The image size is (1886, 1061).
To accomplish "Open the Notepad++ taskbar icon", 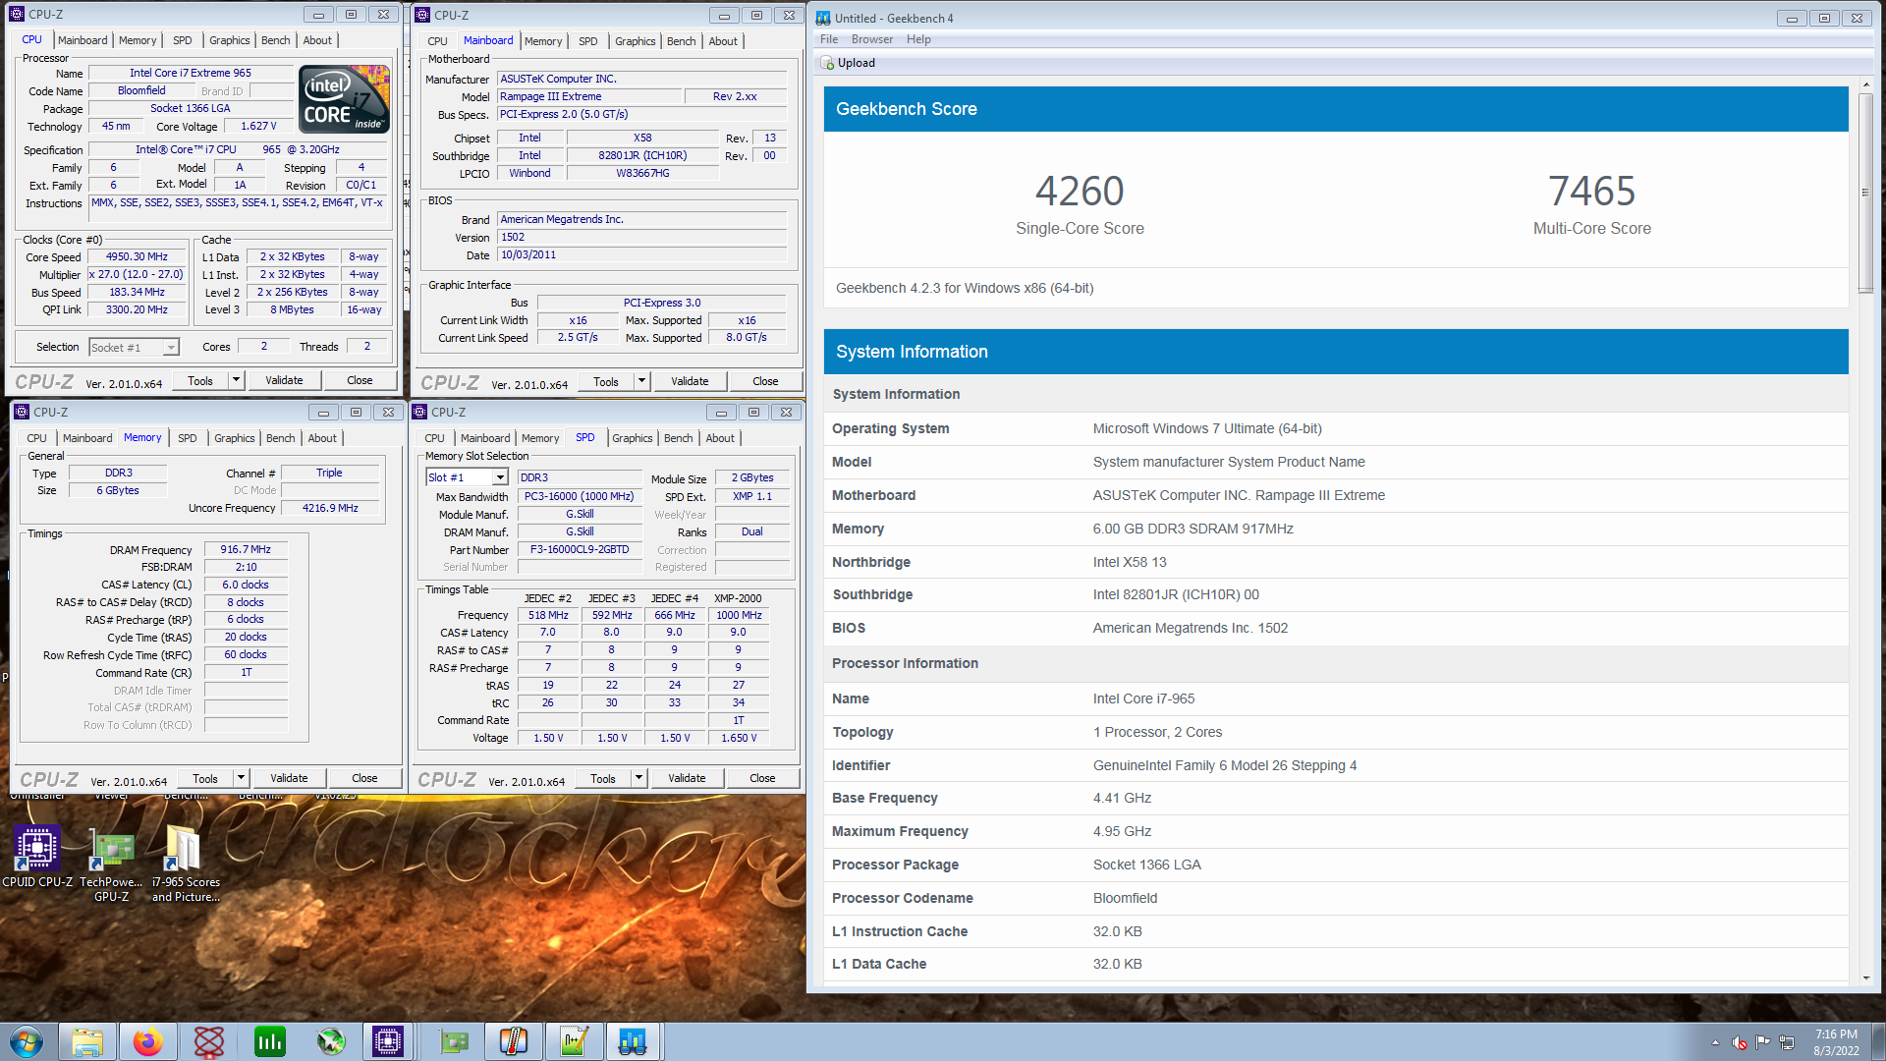I will tap(574, 1041).
